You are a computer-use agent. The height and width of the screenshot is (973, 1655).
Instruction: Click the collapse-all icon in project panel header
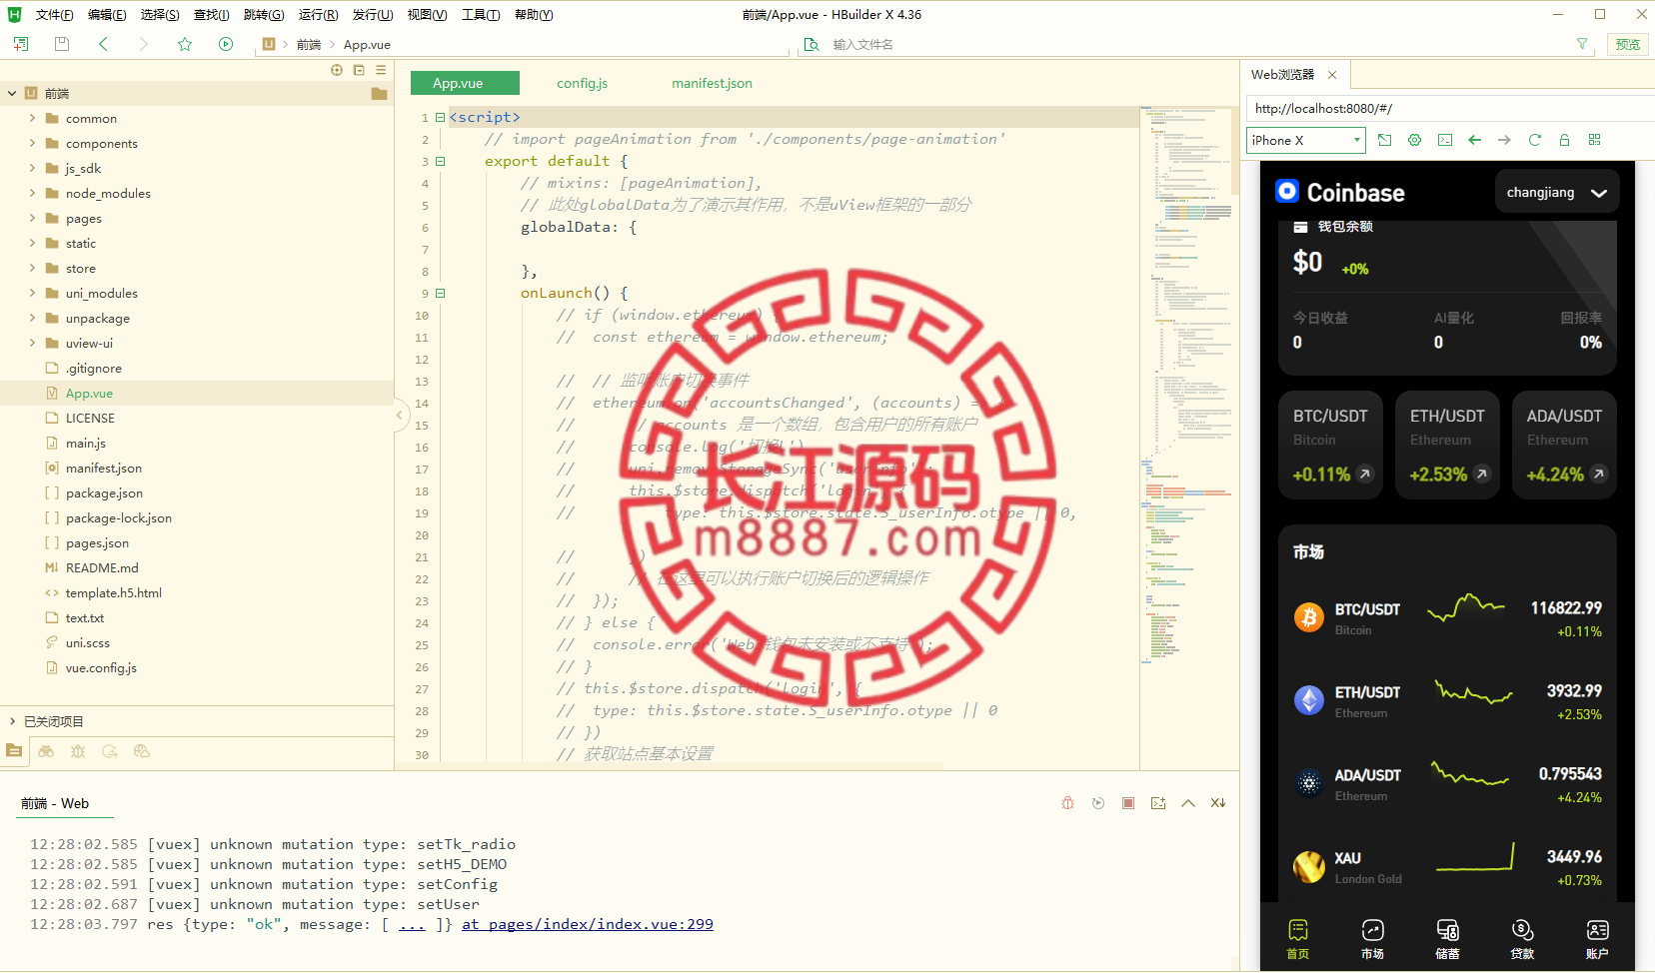click(359, 70)
